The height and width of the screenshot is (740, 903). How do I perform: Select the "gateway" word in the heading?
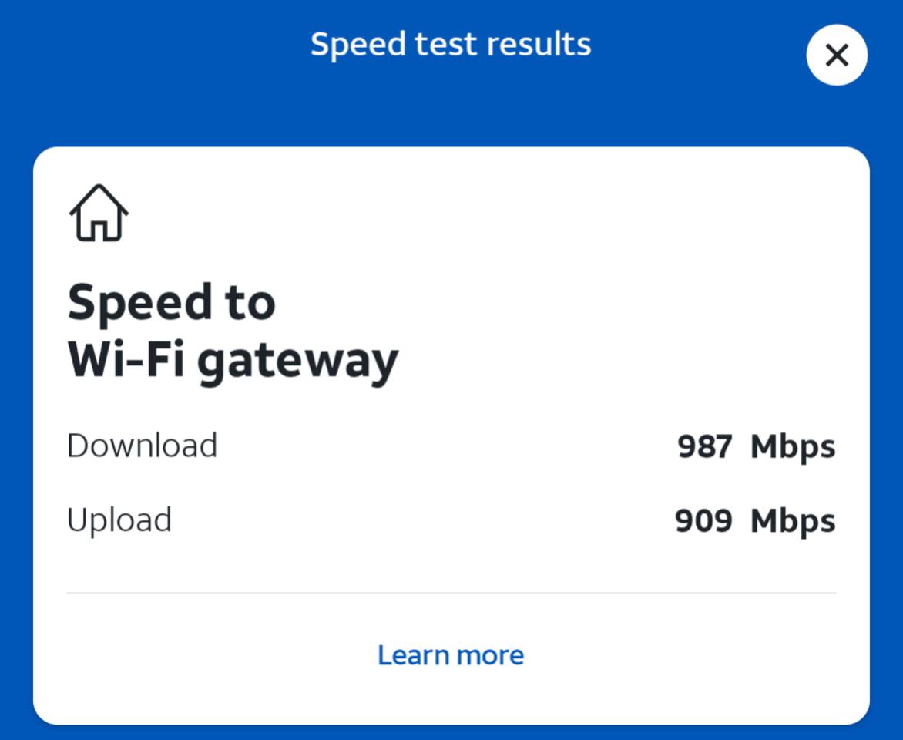[x=297, y=362]
